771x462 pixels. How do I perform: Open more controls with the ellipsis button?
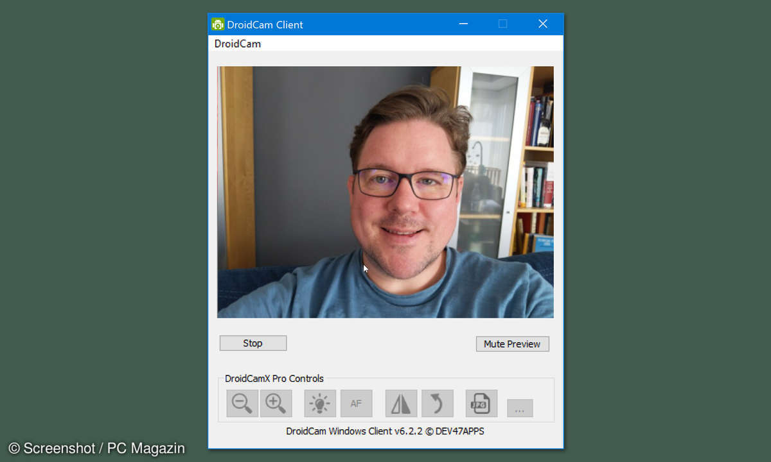[520, 408]
